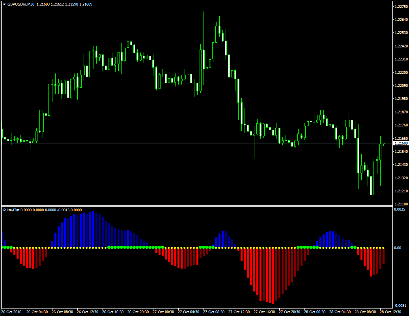Image resolution: width=409 pixels, height=316 pixels.
Task: Click time label 28 Oct 04:30
Action: pyautogui.click(x=340, y=312)
